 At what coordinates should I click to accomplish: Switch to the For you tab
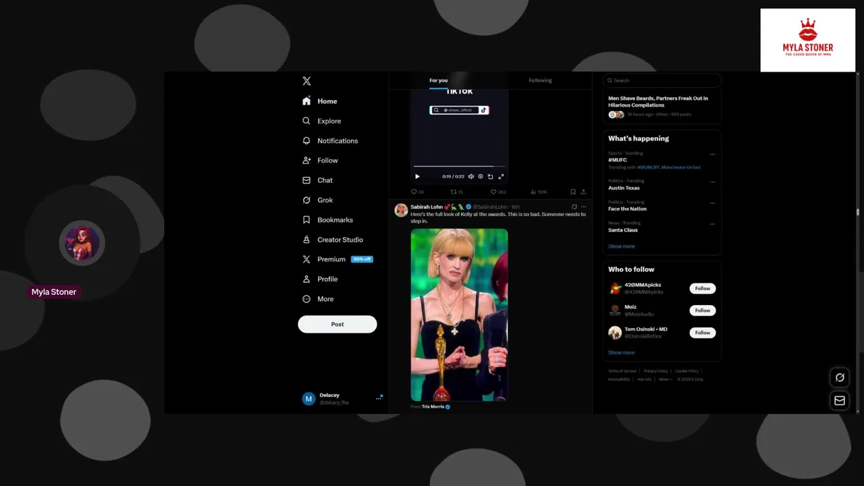point(438,80)
